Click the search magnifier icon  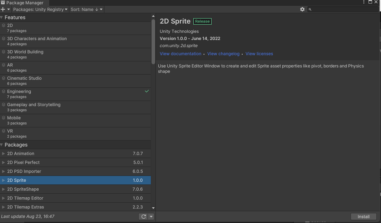pyautogui.click(x=310, y=9)
